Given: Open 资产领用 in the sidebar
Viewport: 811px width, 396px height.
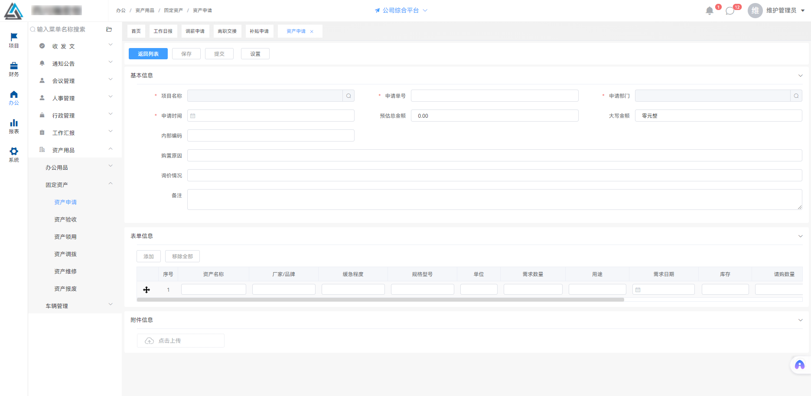Looking at the screenshot, I should point(65,237).
